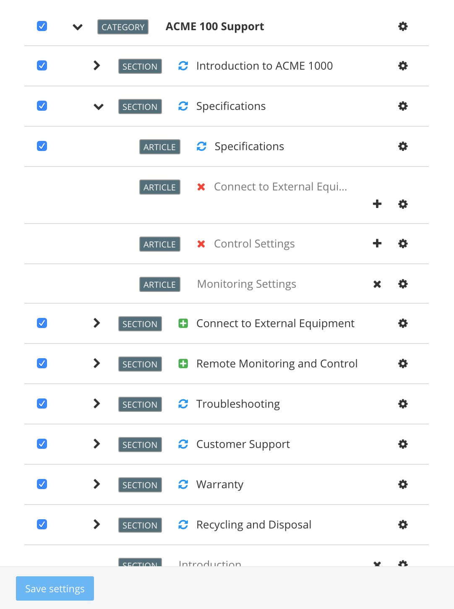This screenshot has height=609, width=454.
Task: Expand the Introduction to ACME 1000 section
Action: pyautogui.click(x=97, y=65)
